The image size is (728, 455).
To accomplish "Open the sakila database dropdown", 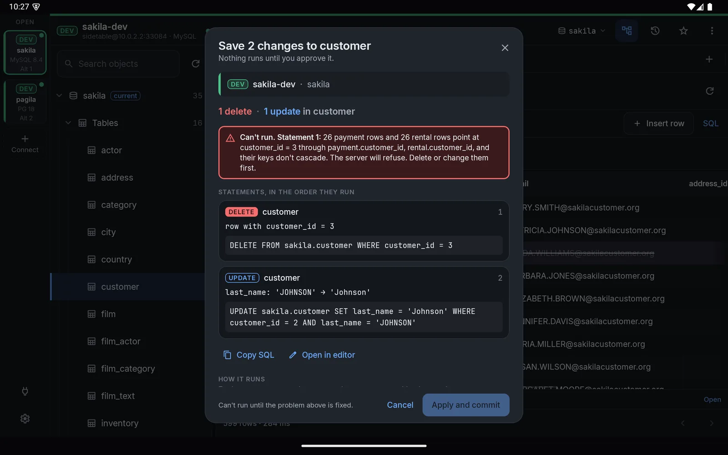I will click(x=582, y=31).
